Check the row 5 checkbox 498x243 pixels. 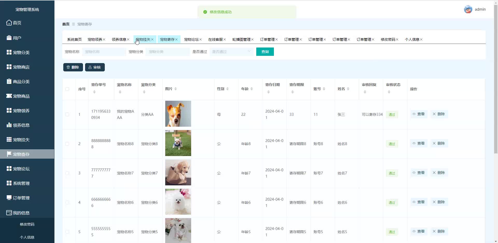[x=67, y=232]
